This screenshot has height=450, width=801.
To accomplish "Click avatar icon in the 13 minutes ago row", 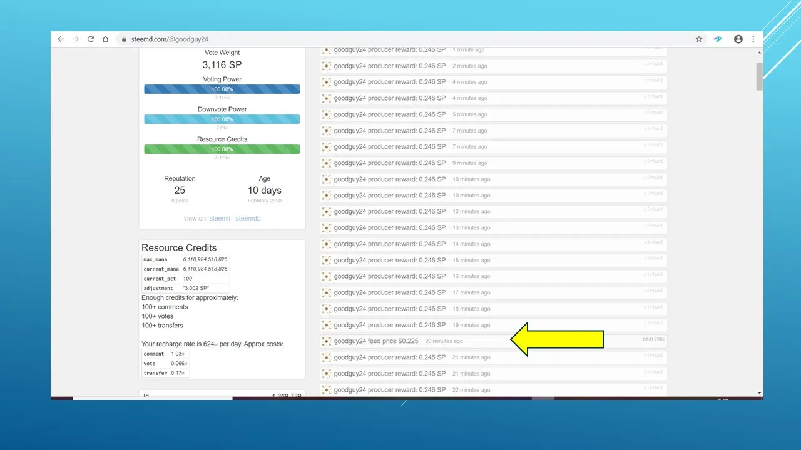I will click(327, 227).
